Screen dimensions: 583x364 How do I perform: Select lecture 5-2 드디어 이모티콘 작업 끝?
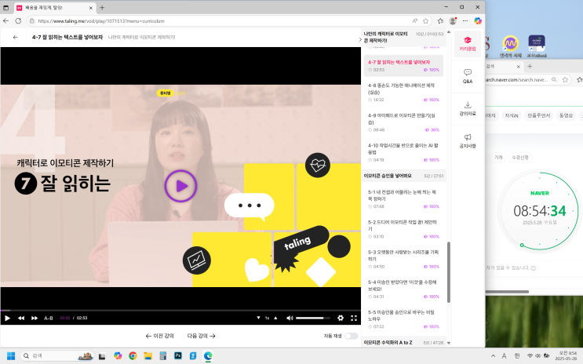pos(403,229)
